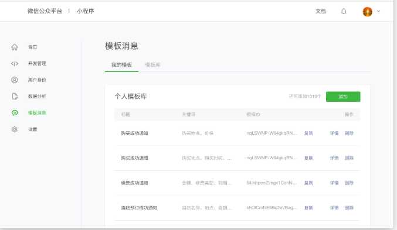
Task: Delete the 酒店预订成功通知 template
Action: pyautogui.click(x=349, y=208)
